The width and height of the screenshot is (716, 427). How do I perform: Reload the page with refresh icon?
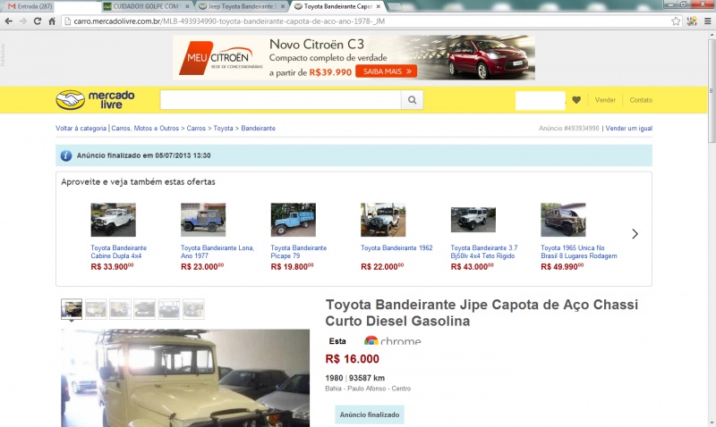click(x=38, y=21)
